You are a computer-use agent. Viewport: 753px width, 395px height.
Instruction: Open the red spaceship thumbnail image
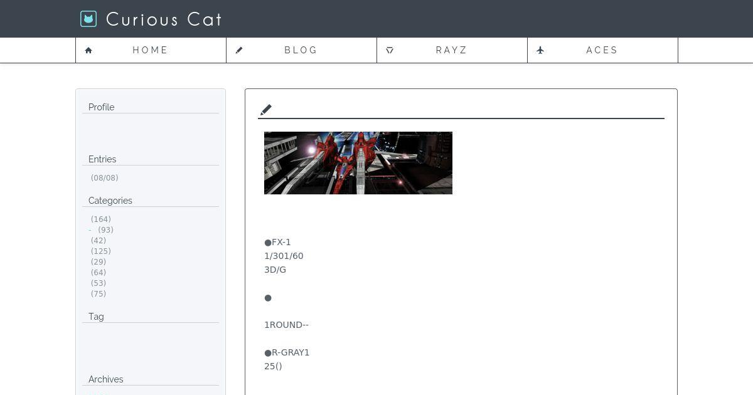pos(358,163)
